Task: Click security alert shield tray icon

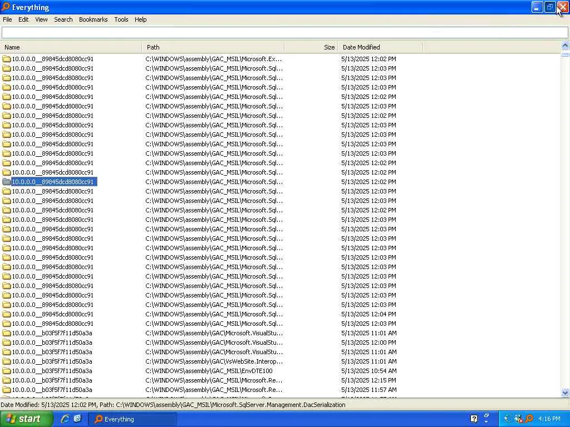Action: coord(519,419)
